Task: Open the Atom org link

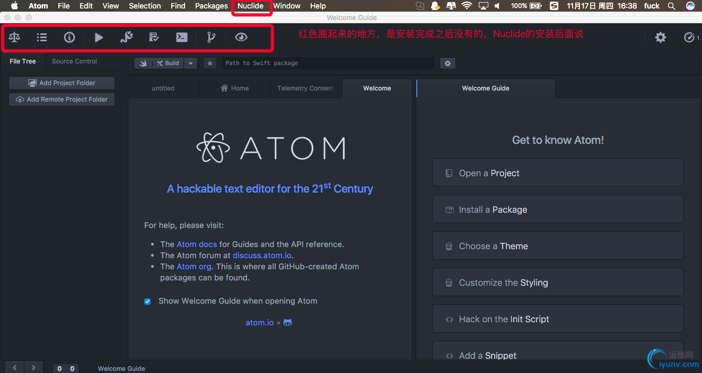Action: click(194, 267)
